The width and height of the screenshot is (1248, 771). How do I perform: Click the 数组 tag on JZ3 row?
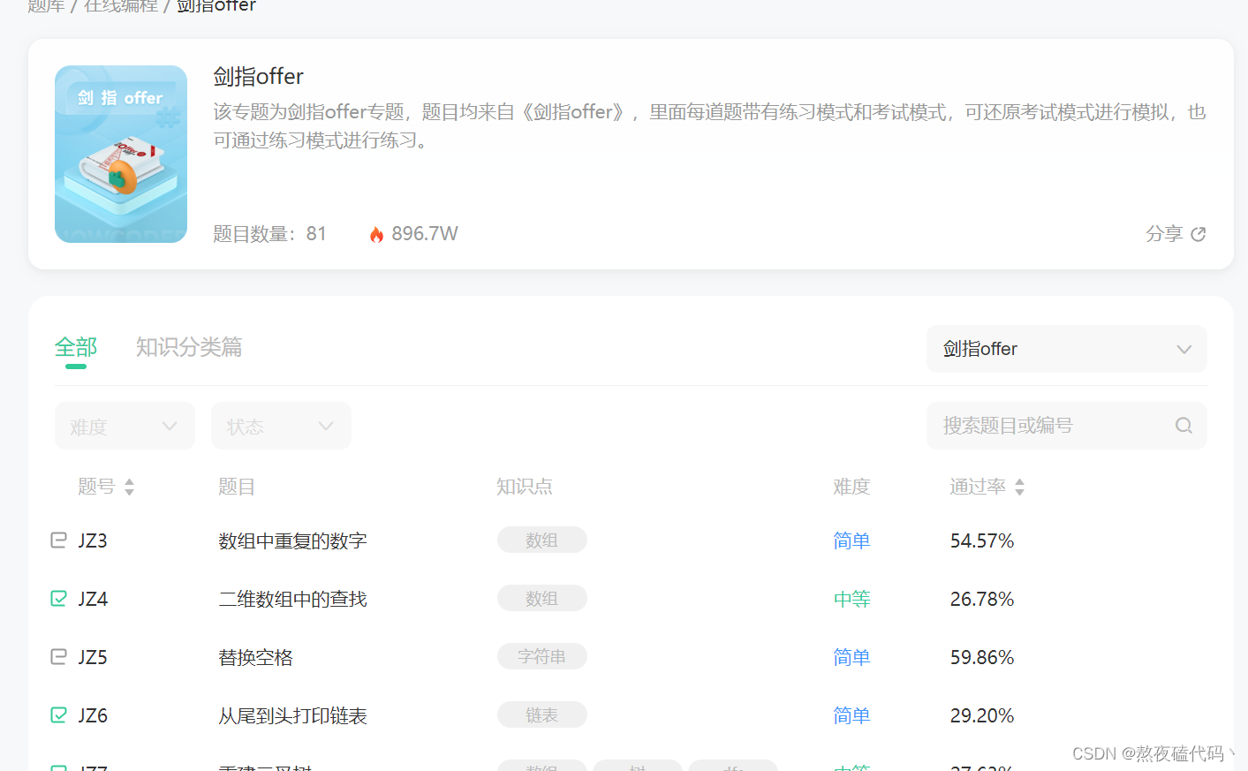click(x=542, y=540)
